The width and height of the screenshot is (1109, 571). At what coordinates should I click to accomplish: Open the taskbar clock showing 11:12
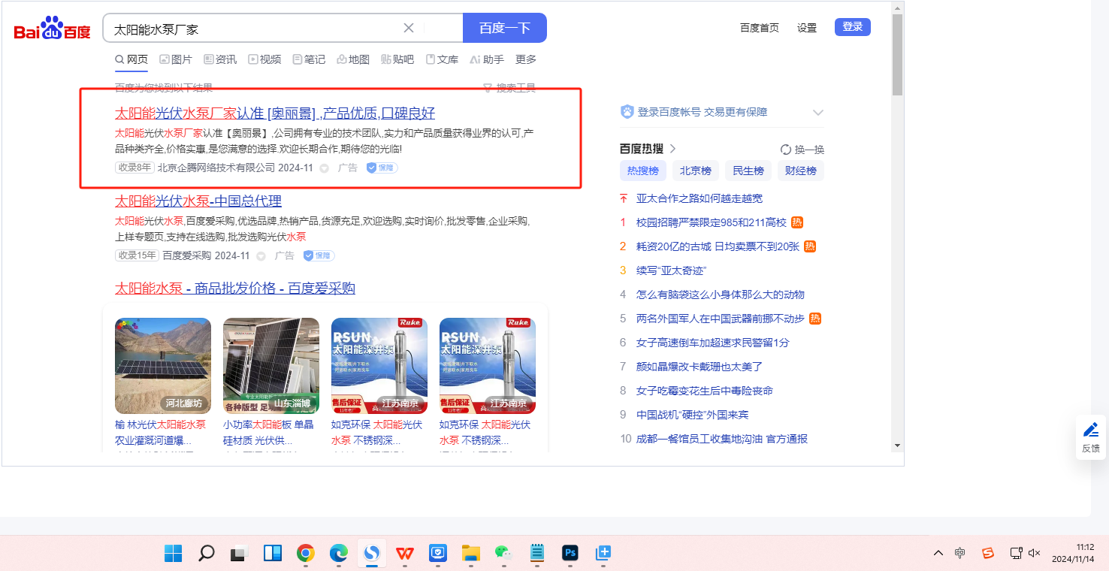pos(1072,553)
